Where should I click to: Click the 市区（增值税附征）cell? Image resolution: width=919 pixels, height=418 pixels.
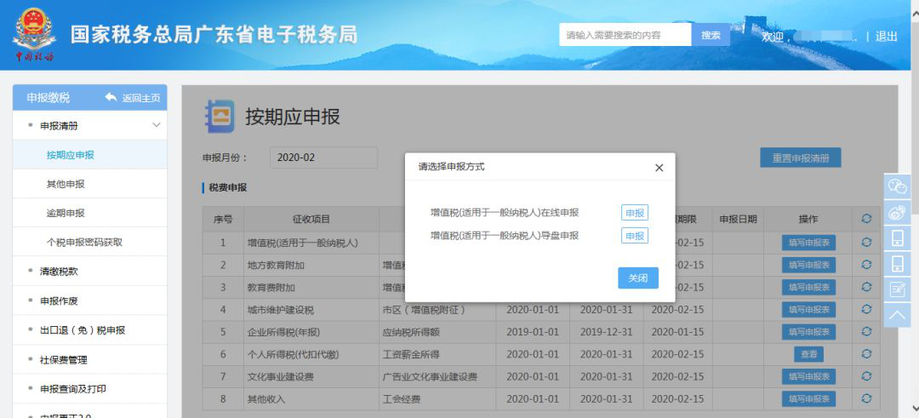(437, 310)
